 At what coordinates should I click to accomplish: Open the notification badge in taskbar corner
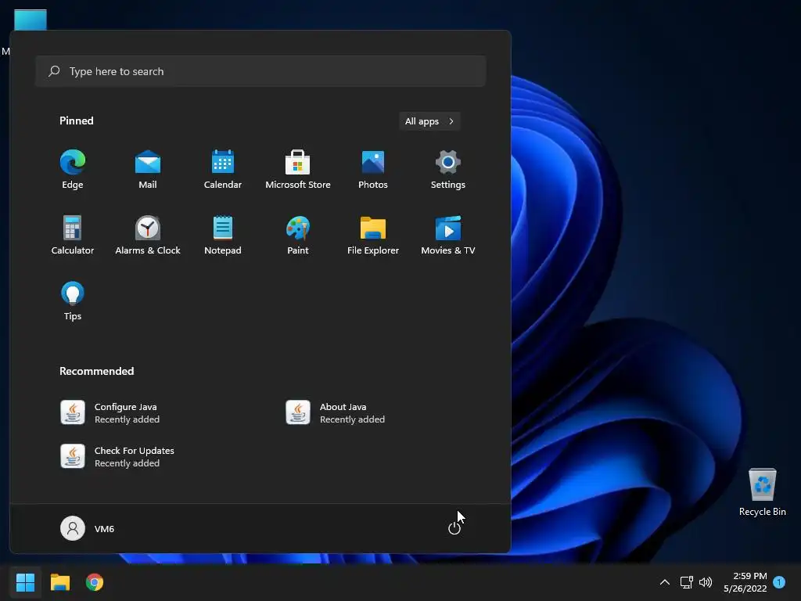pos(779,582)
